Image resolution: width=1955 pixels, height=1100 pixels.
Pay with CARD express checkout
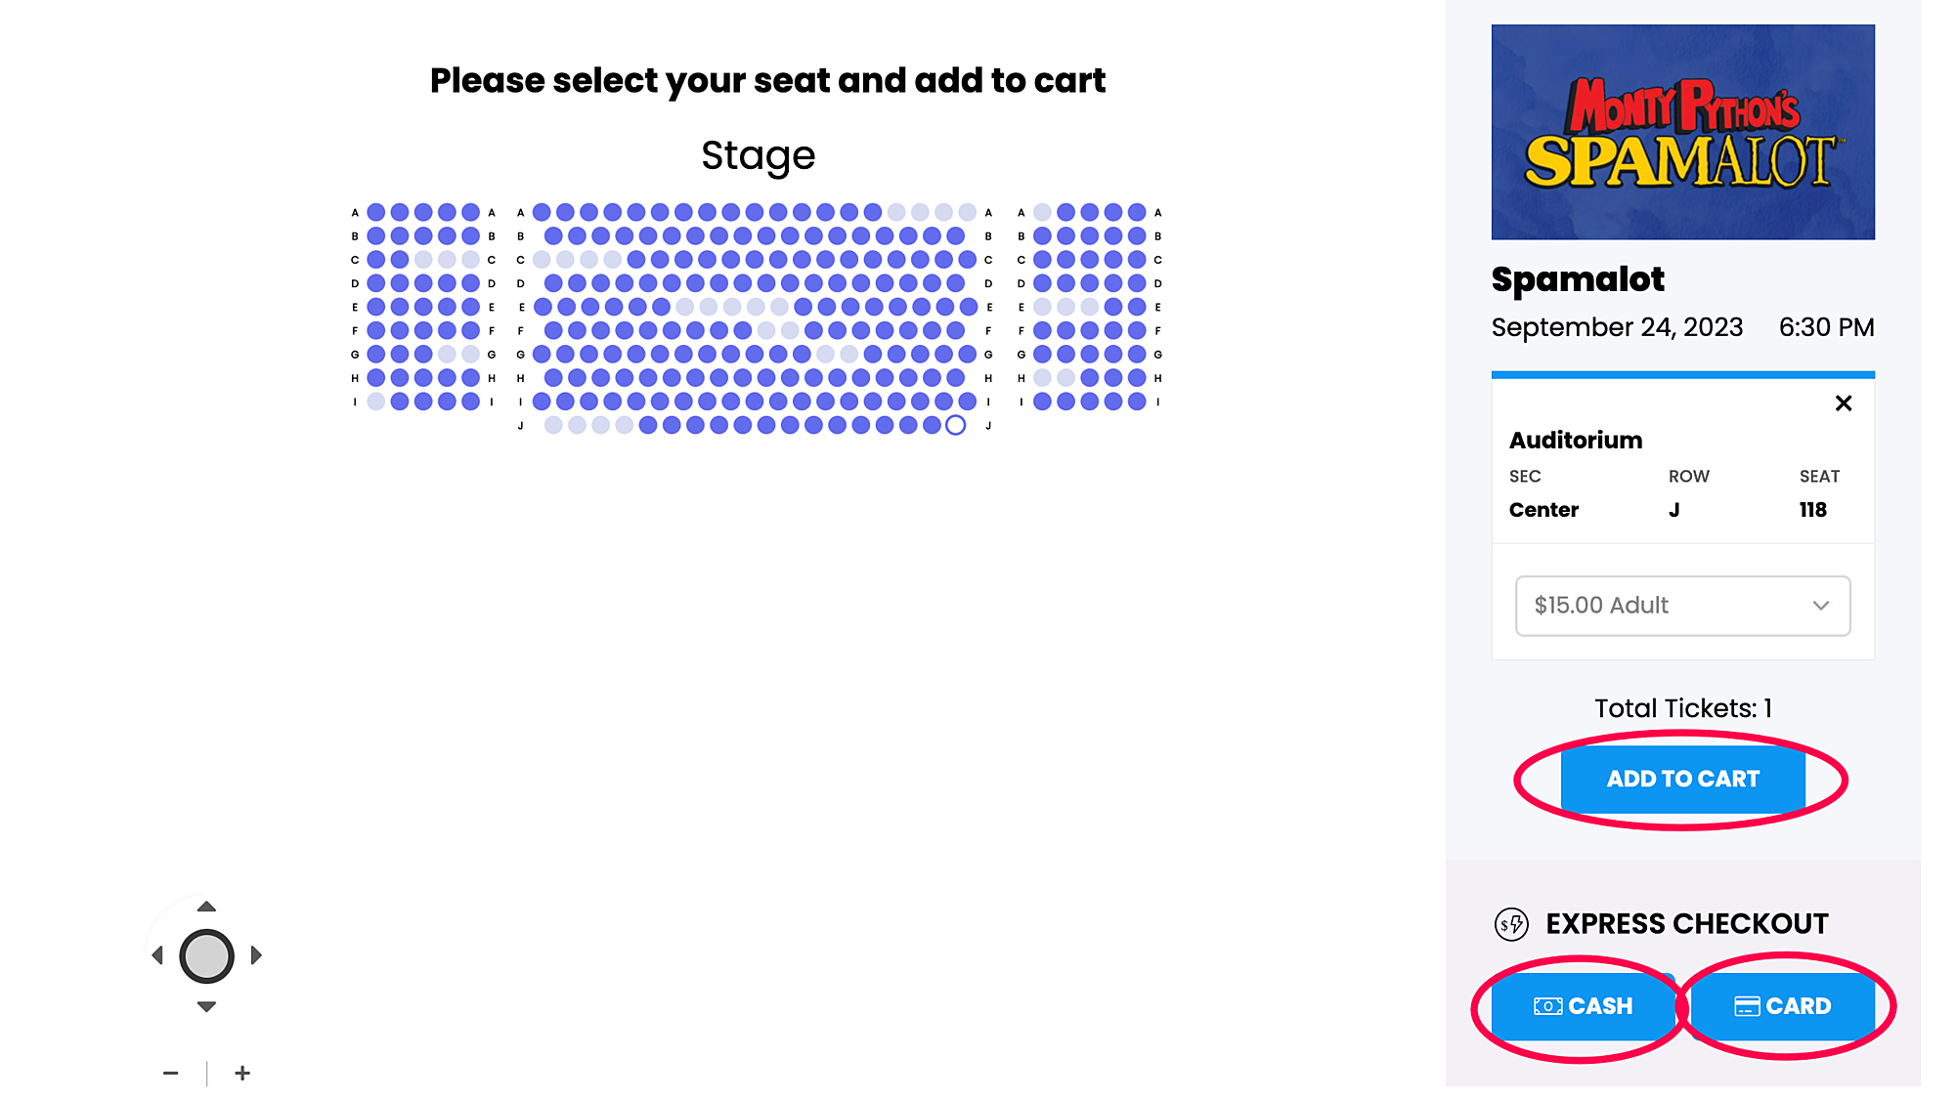click(1783, 1006)
